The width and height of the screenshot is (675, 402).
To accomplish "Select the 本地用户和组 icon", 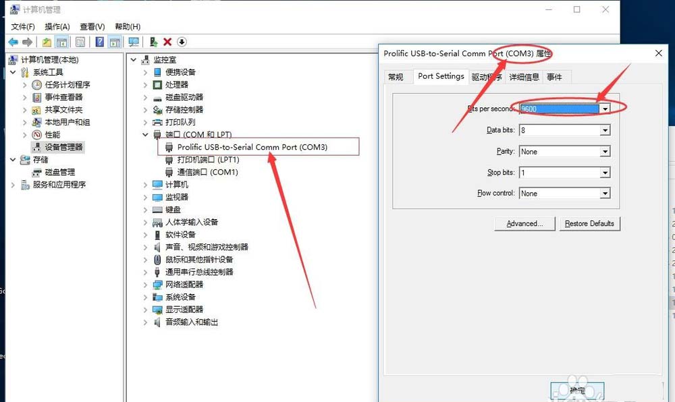I will [x=37, y=122].
